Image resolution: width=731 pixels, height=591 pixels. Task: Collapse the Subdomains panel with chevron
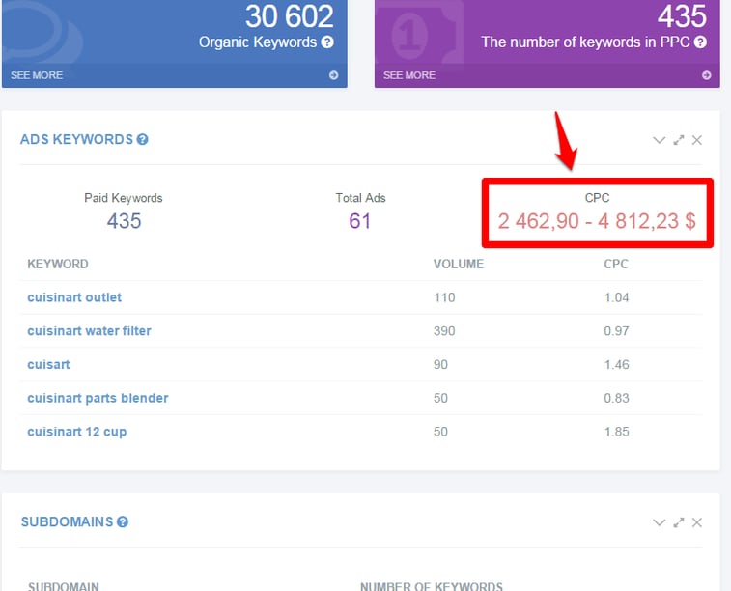pos(659,522)
